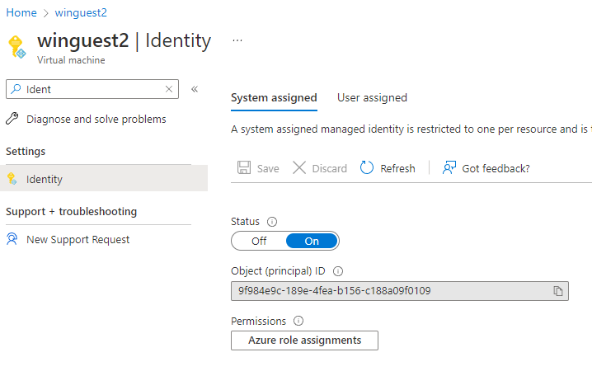Screen dimensions: 592x371
Task: Go to Home breadcrumb link
Action: 21,13
